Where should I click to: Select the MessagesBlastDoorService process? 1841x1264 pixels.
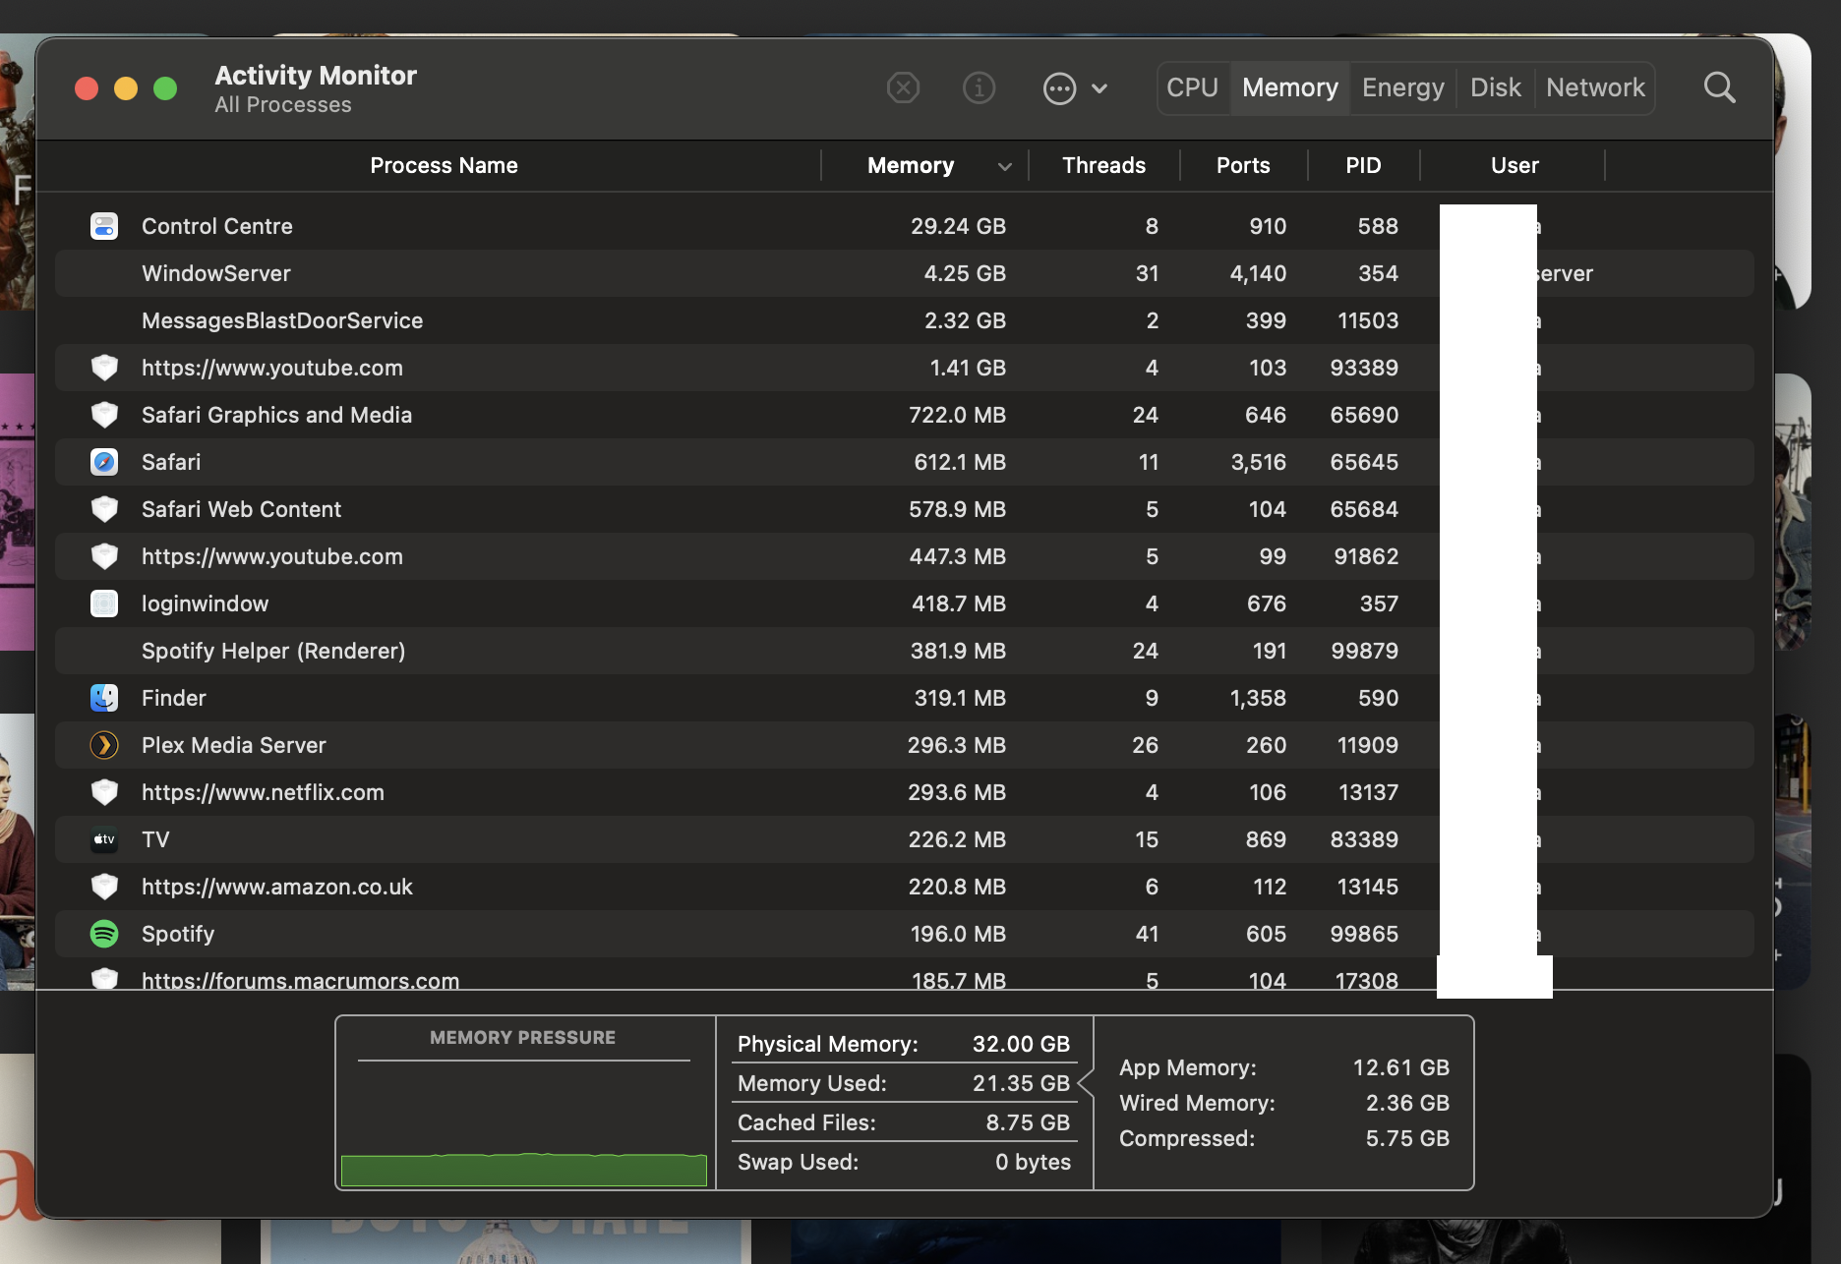282,320
